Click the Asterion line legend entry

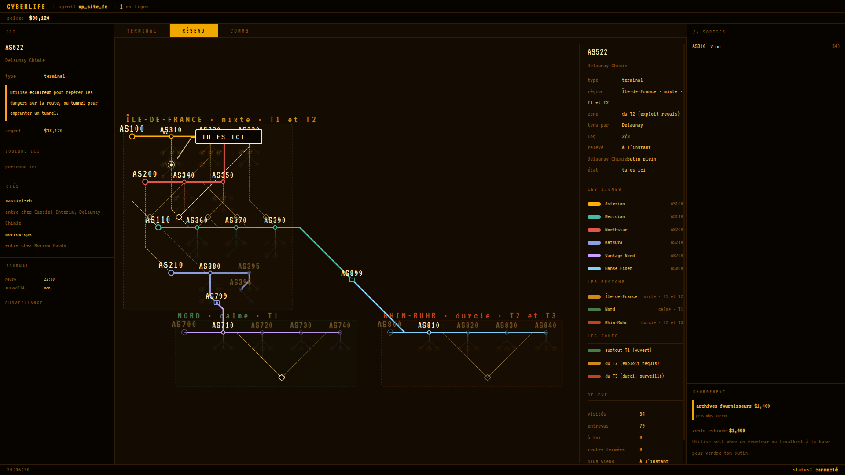click(635, 204)
